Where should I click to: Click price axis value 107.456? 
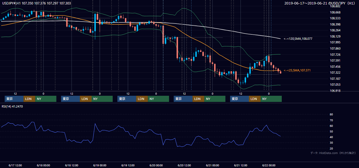335,67
